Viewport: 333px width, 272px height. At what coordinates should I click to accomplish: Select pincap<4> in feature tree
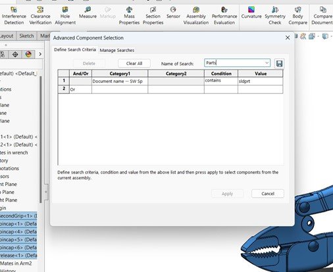click(18, 232)
